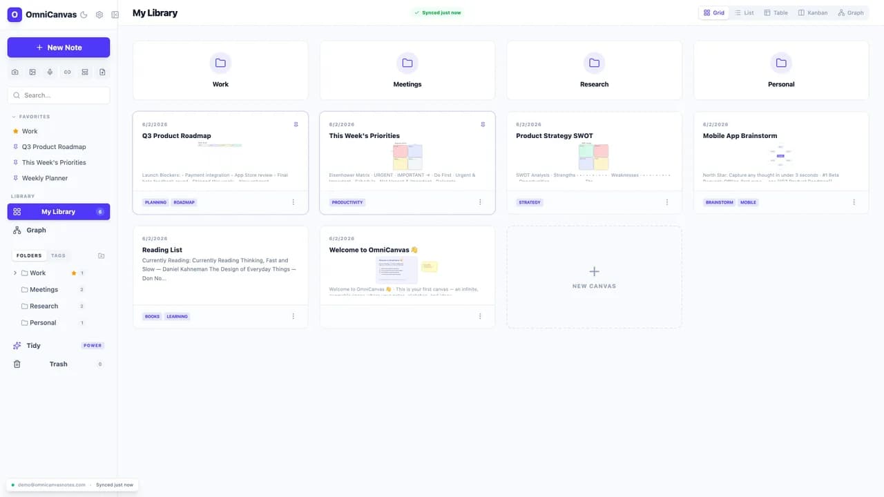Viewport: 884px width, 497px height.
Task: Collapse the Favorites section chevron
Action: point(14,117)
